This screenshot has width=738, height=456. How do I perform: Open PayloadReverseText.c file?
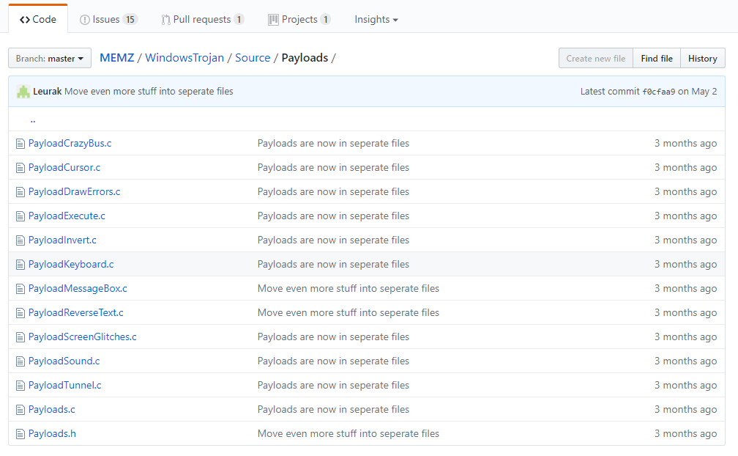(76, 312)
